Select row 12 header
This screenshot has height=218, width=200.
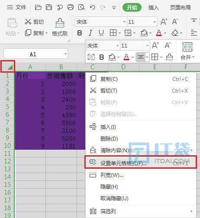[7, 161]
